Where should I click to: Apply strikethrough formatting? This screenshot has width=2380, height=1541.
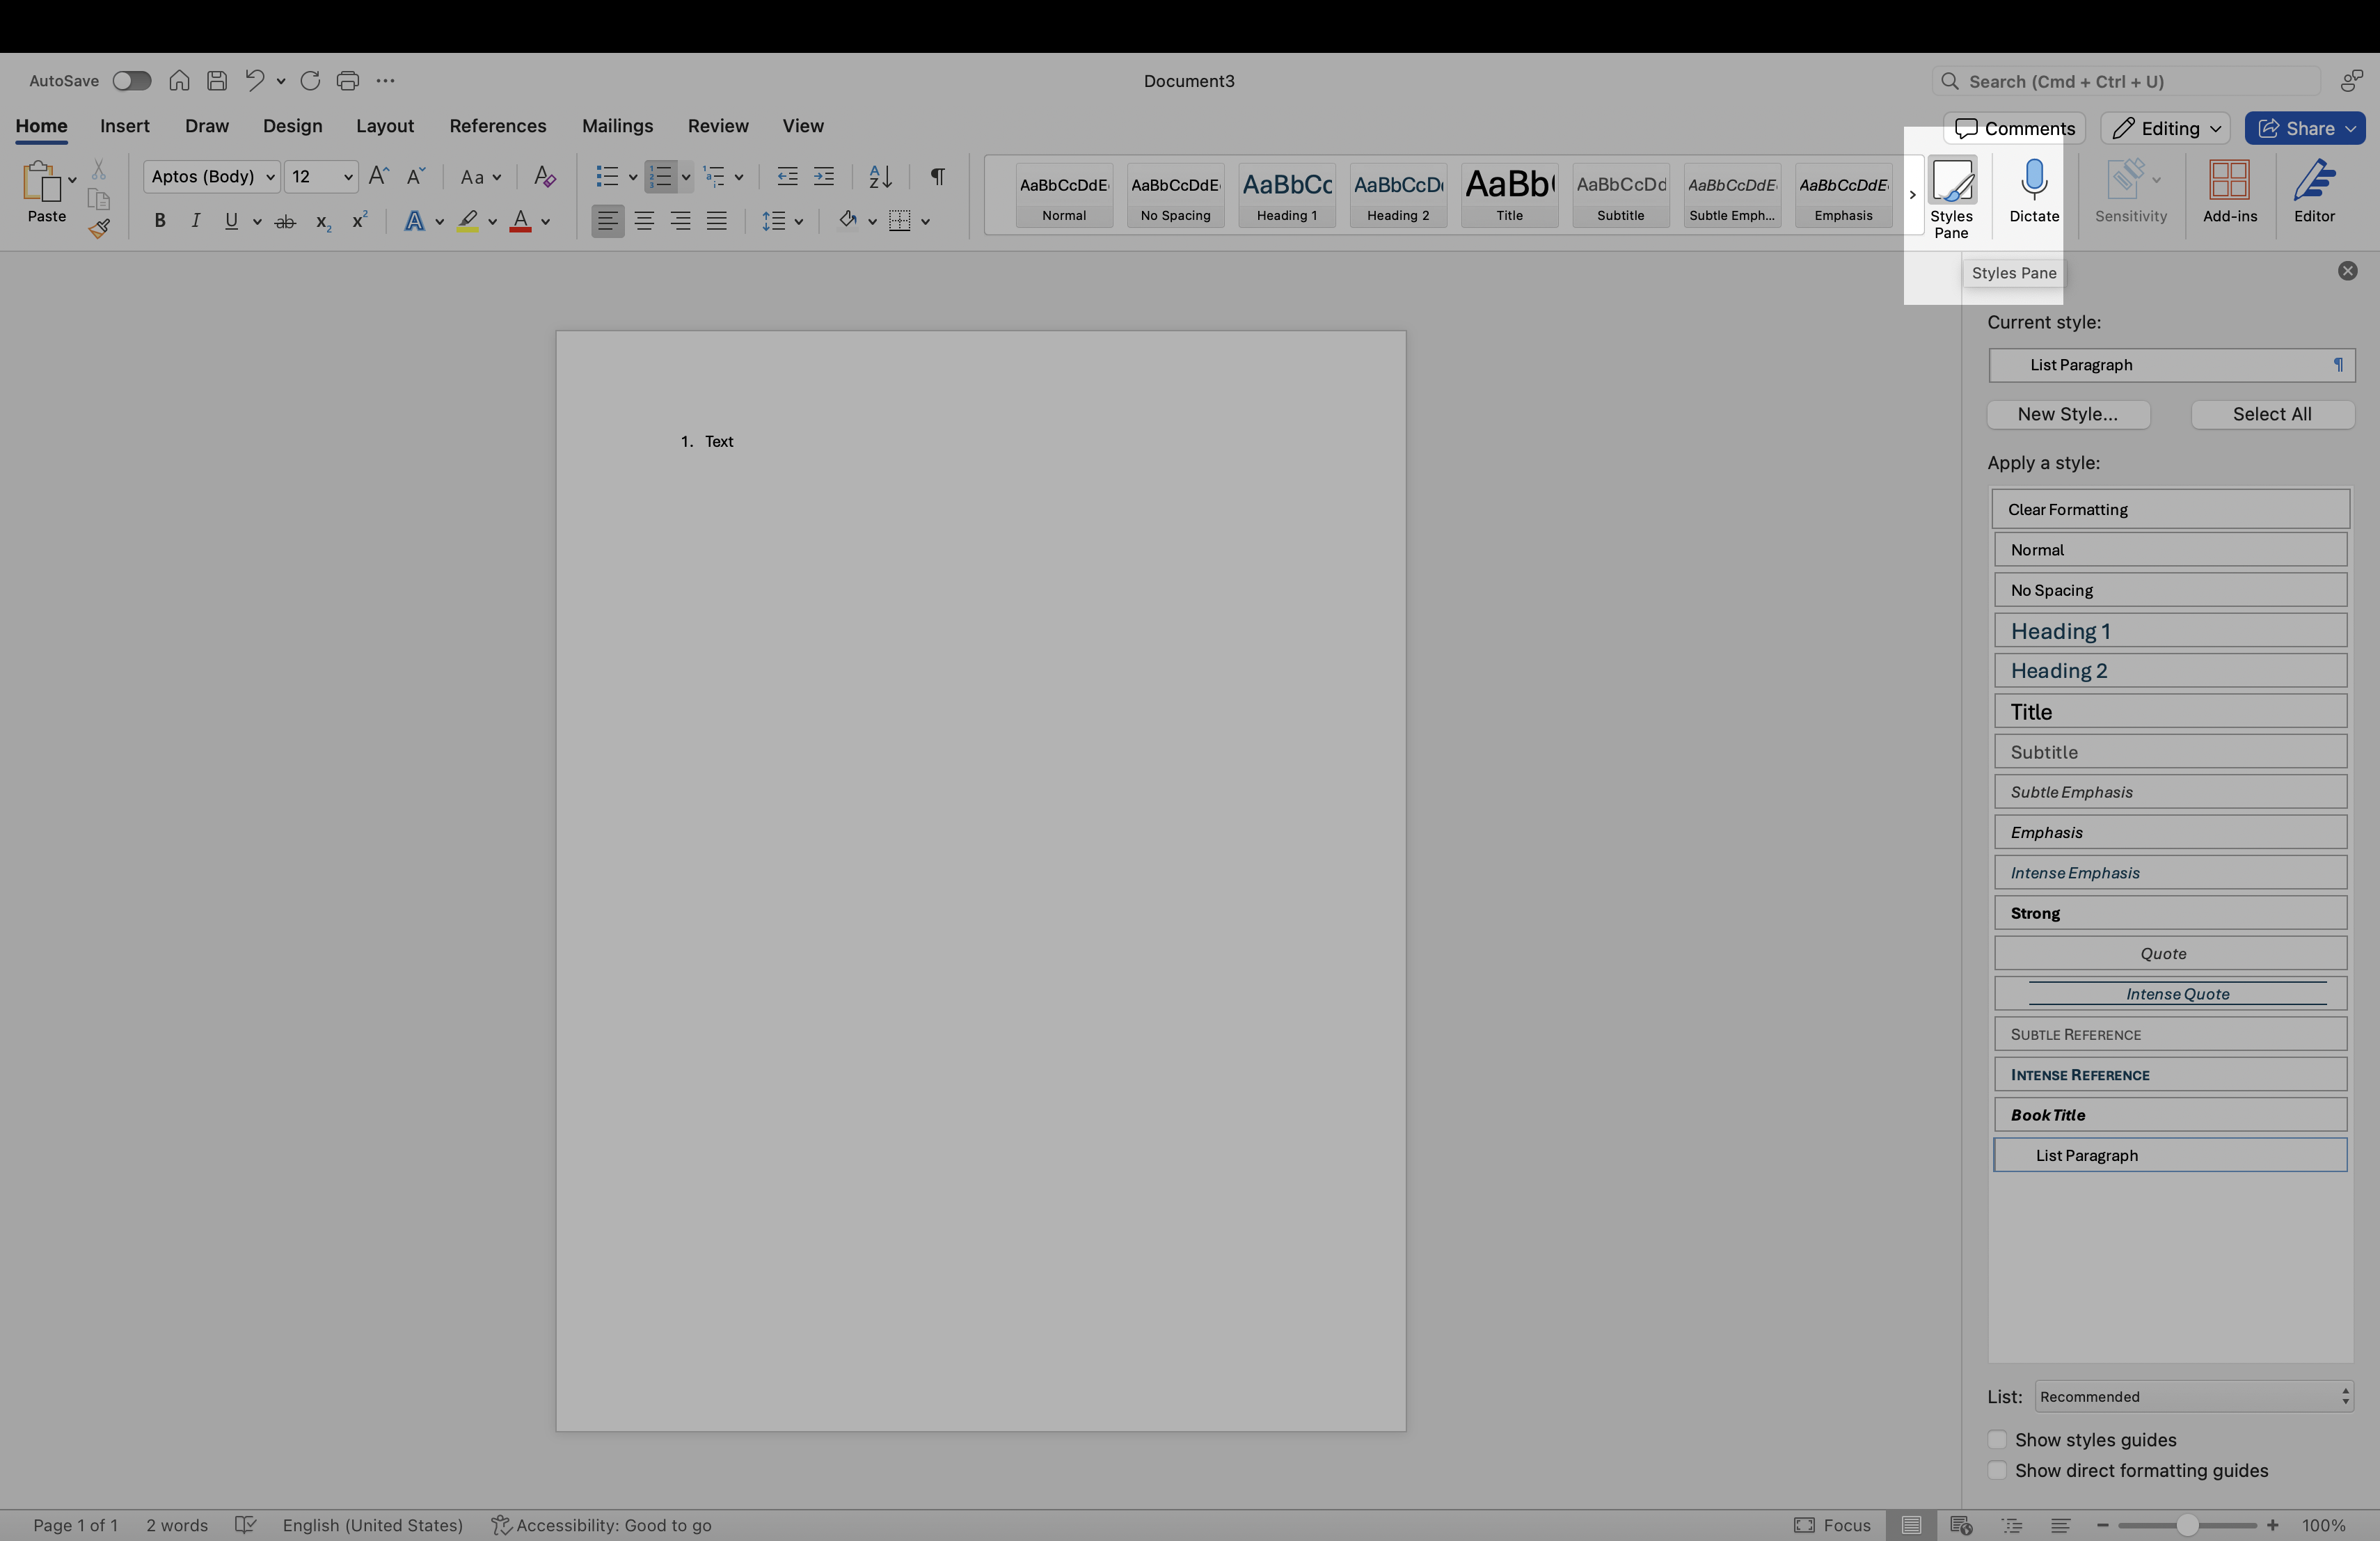285,222
